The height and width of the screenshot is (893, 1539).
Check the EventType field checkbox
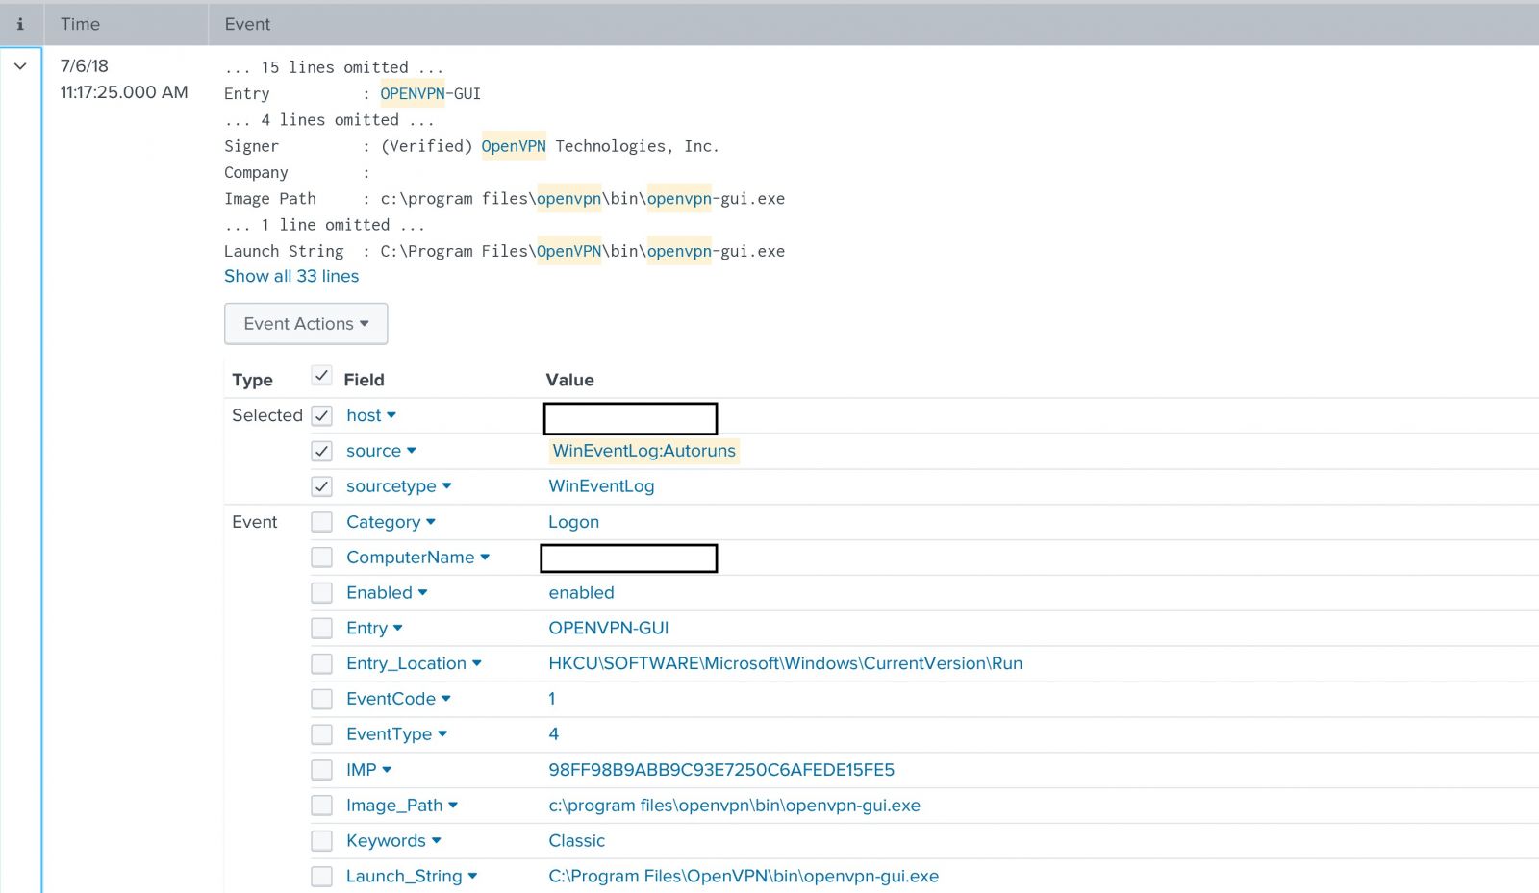[x=321, y=735]
